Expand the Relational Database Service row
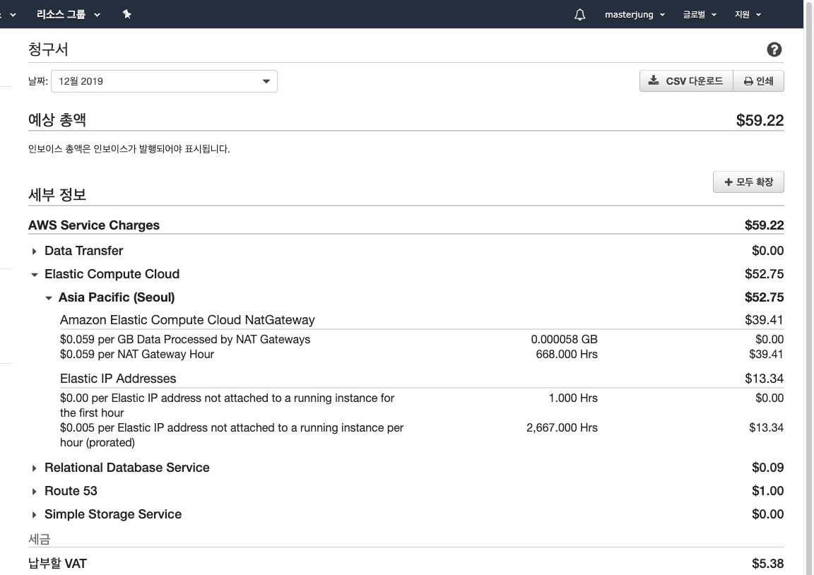The width and height of the screenshot is (814, 575). (34, 468)
